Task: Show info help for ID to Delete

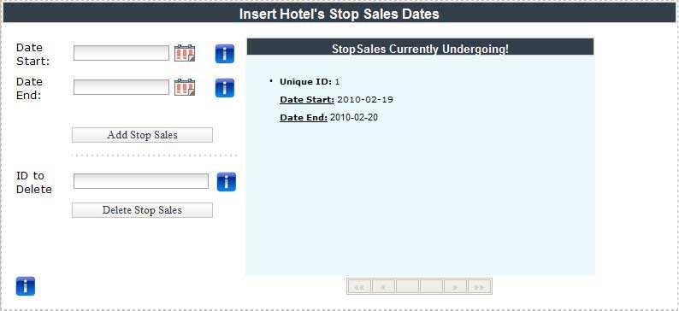Action: [x=227, y=182]
